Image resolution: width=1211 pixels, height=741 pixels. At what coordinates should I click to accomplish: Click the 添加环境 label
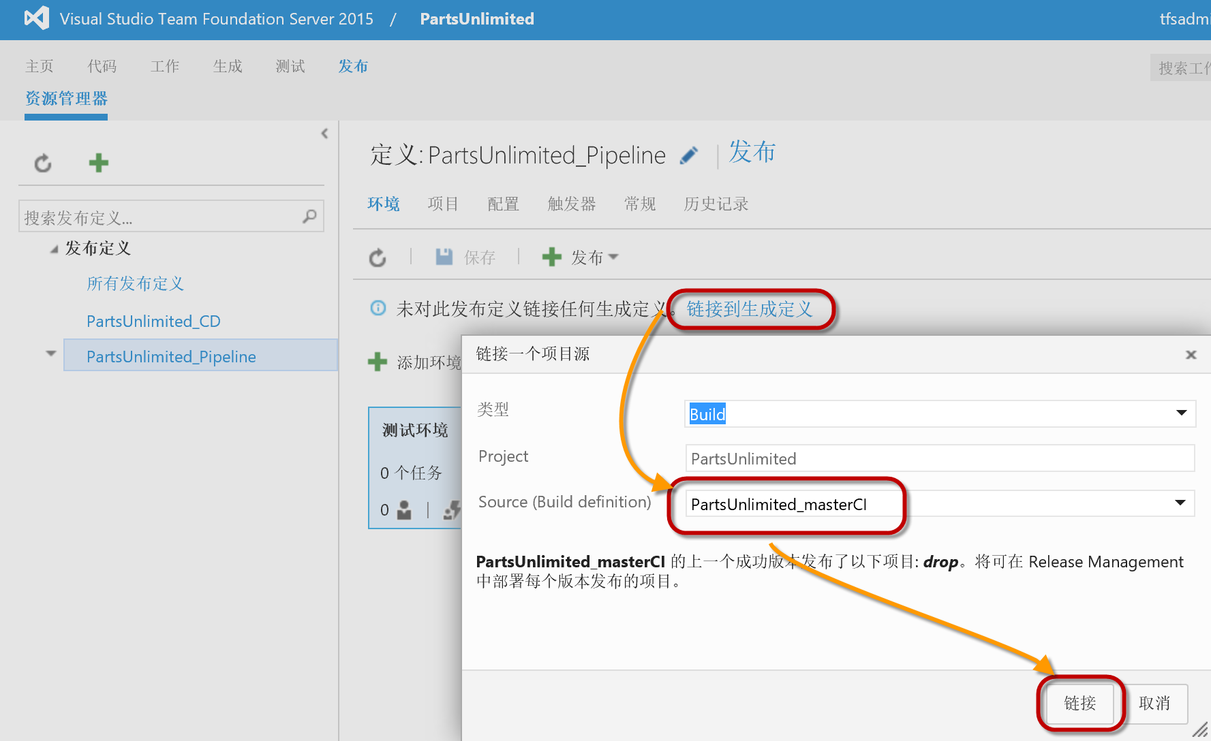429,362
